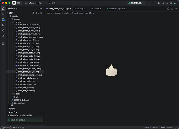Screen dimensions: 179x129
Task: Click the restart to update button
Action: pos(136,3)
